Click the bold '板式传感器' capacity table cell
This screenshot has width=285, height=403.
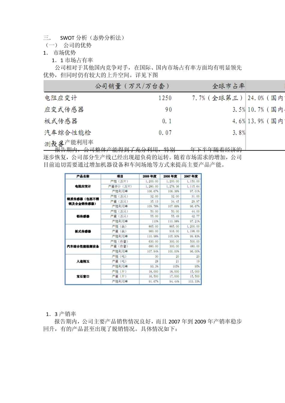[83, 231]
